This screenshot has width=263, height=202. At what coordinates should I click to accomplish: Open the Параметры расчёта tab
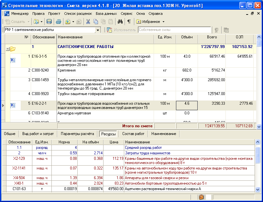coord(77,134)
